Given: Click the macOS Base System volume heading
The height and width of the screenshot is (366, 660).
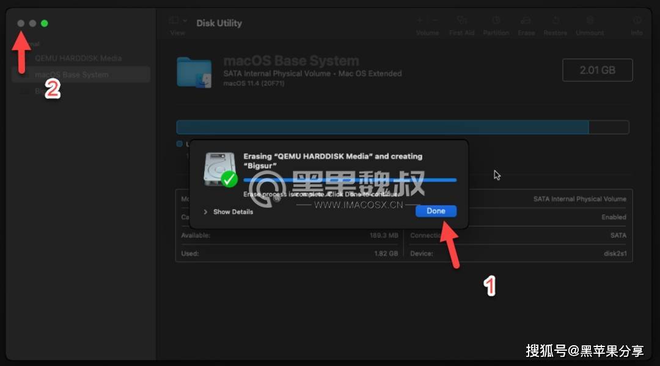Looking at the screenshot, I should 291,60.
